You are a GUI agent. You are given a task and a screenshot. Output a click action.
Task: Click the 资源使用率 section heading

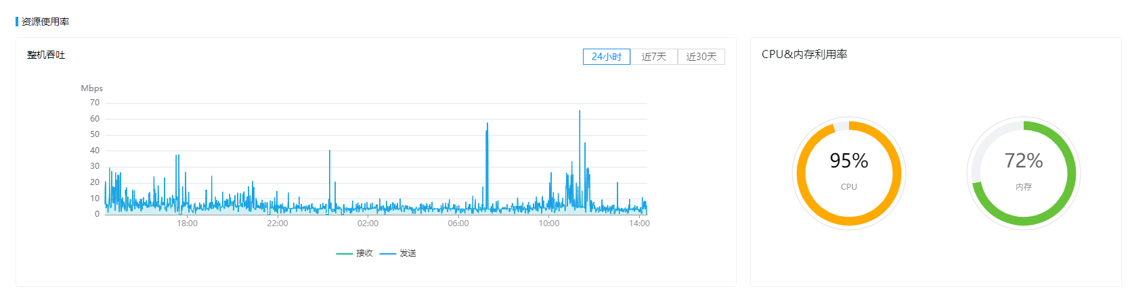click(x=45, y=22)
